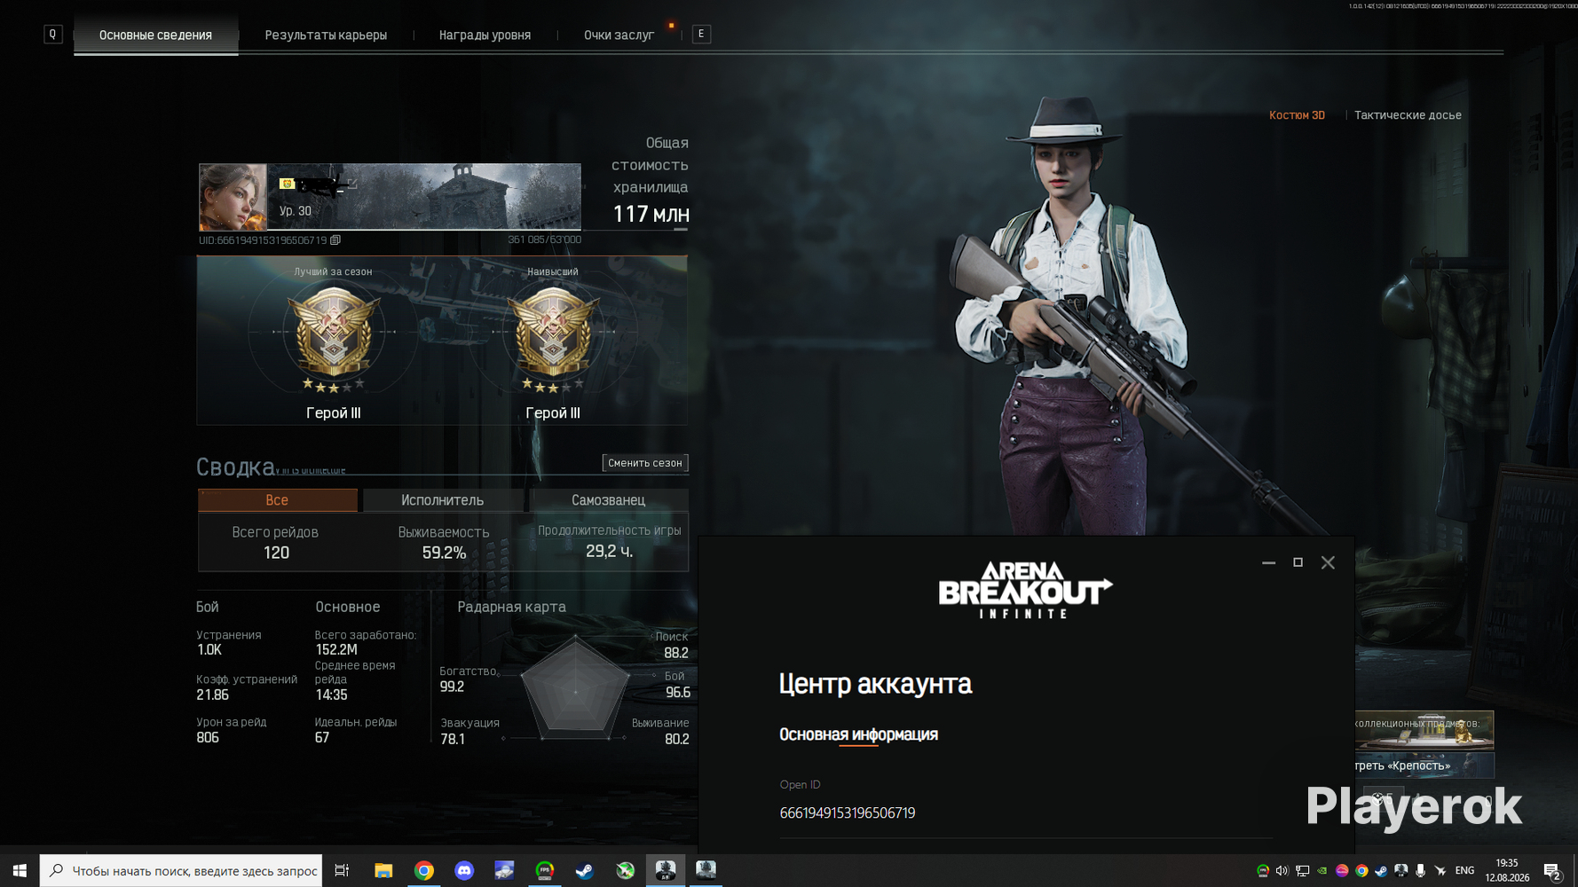Maximize the account center window
The width and height of the screenshot is (1578, 887).
point(1298,562)
